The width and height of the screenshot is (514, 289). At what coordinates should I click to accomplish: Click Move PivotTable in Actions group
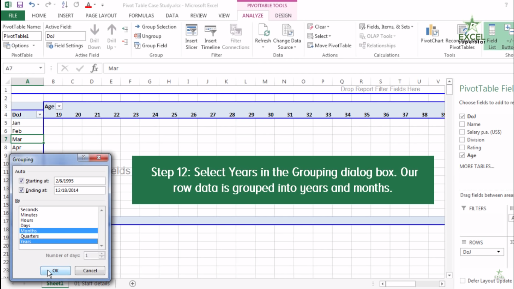tap(329, 46)
